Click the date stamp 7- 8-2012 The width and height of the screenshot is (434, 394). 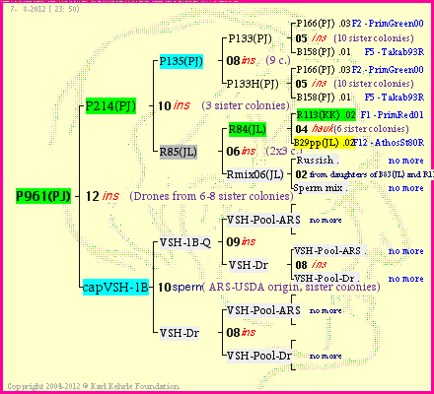[x=44, y=9]
